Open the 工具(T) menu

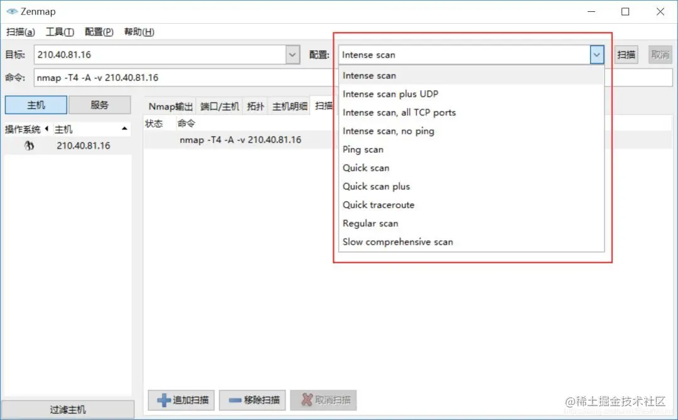(x=60, y=32)
